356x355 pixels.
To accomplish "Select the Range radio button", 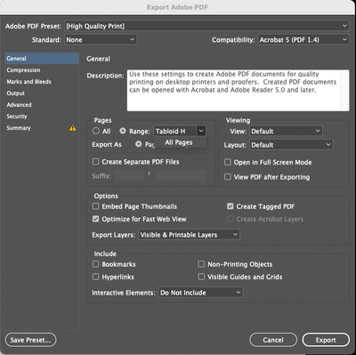I will [x=123, y=131].
